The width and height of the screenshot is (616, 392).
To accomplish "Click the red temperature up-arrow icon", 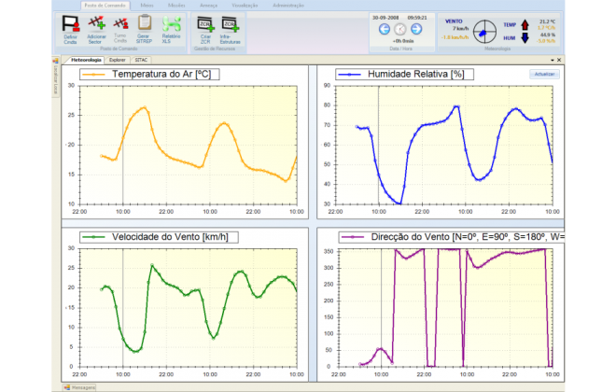I will [x=525, y=25].
